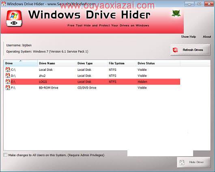Open Show Help
The image size is (215, 172).
tap(188, 37)
